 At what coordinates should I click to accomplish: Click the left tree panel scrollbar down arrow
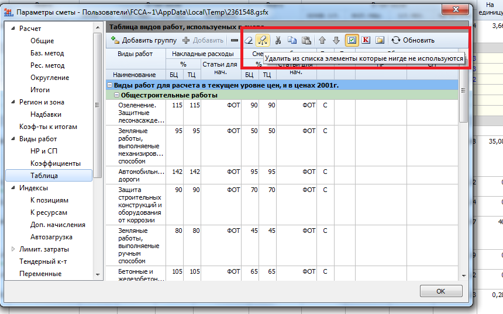click(x=98, y=275)
